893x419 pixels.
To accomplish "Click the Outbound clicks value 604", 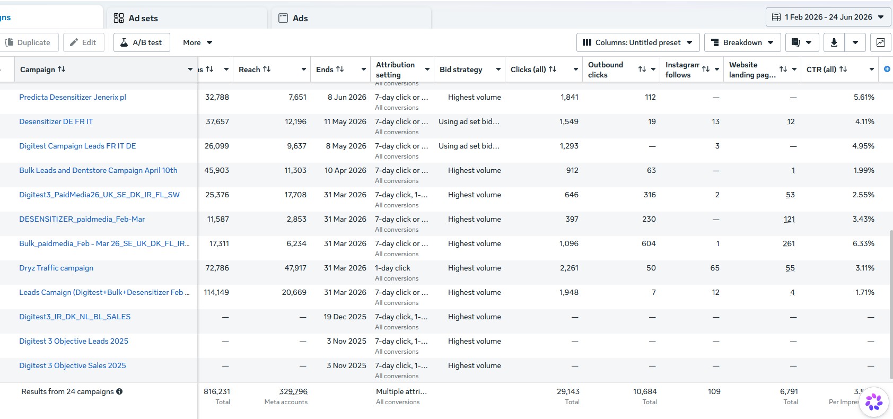I will coord(649,243).
